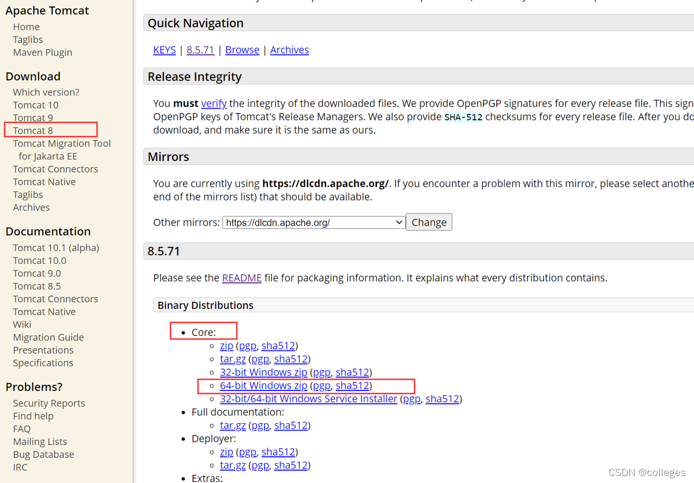The image size is (694, 483).
Task: Open Security Reports link
Action: tap(49, 403)
